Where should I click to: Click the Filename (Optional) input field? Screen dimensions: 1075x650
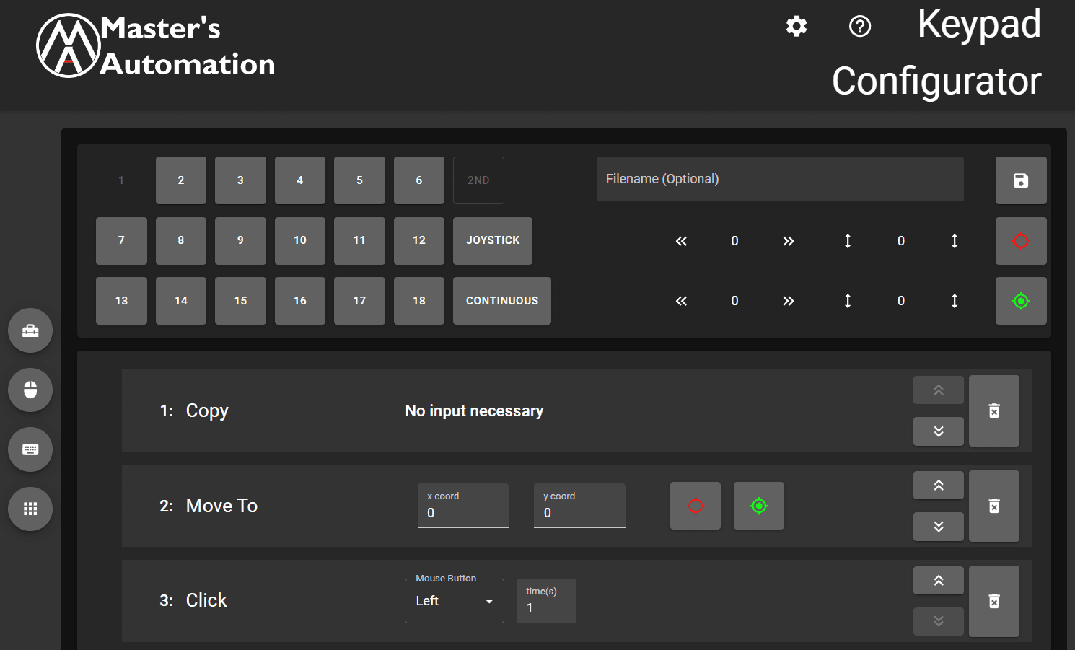[779, 179]
